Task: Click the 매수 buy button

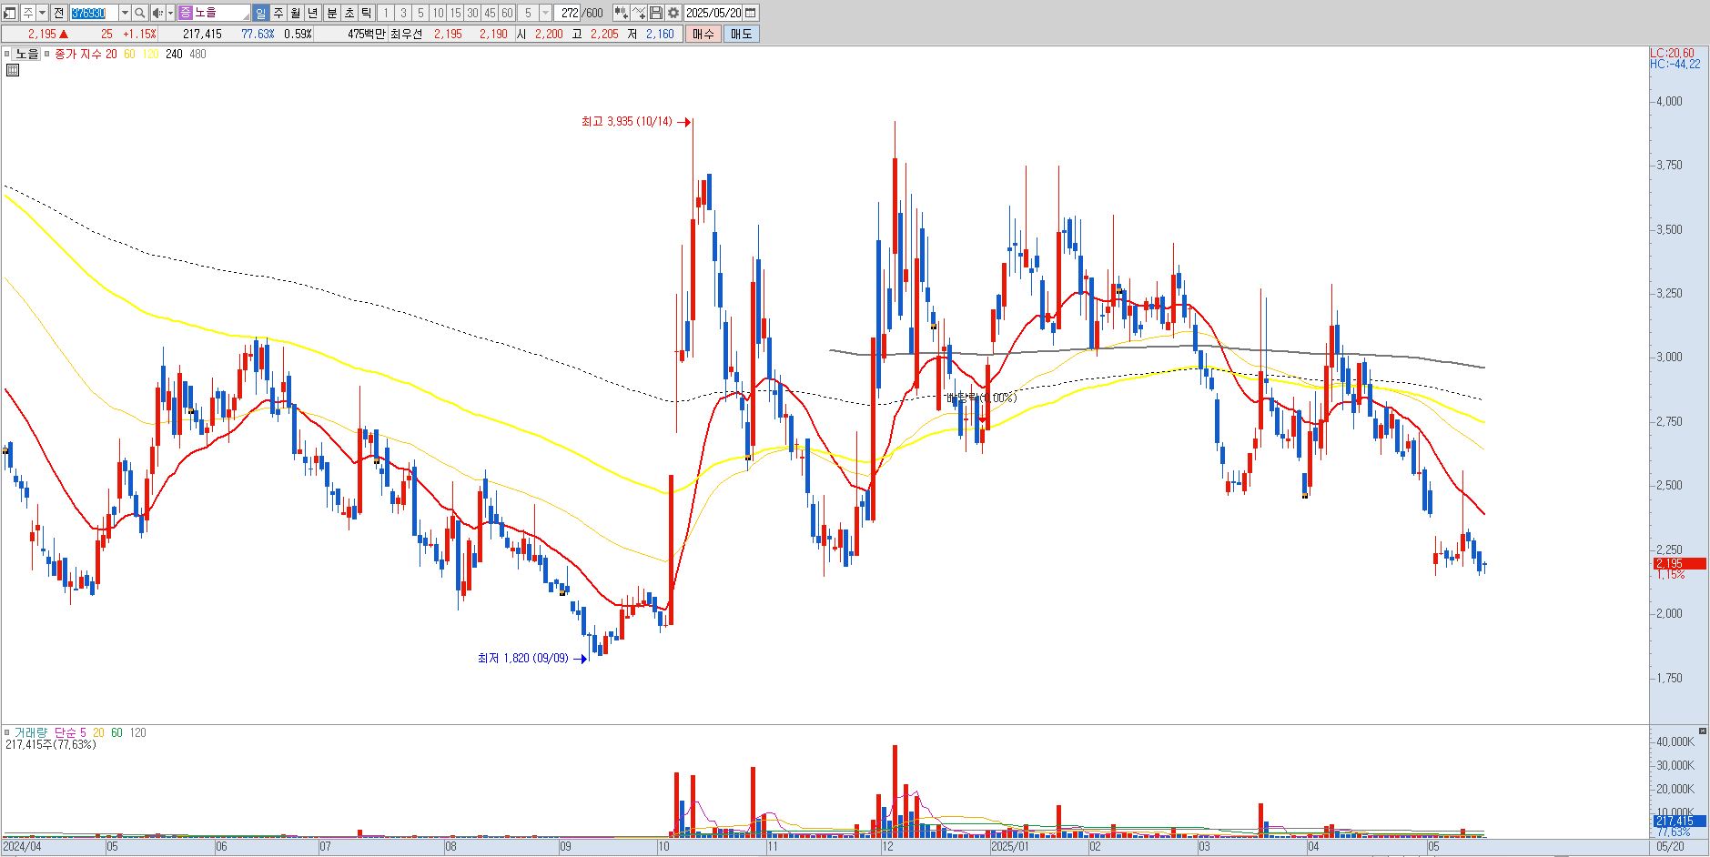Action: (703, 34)
